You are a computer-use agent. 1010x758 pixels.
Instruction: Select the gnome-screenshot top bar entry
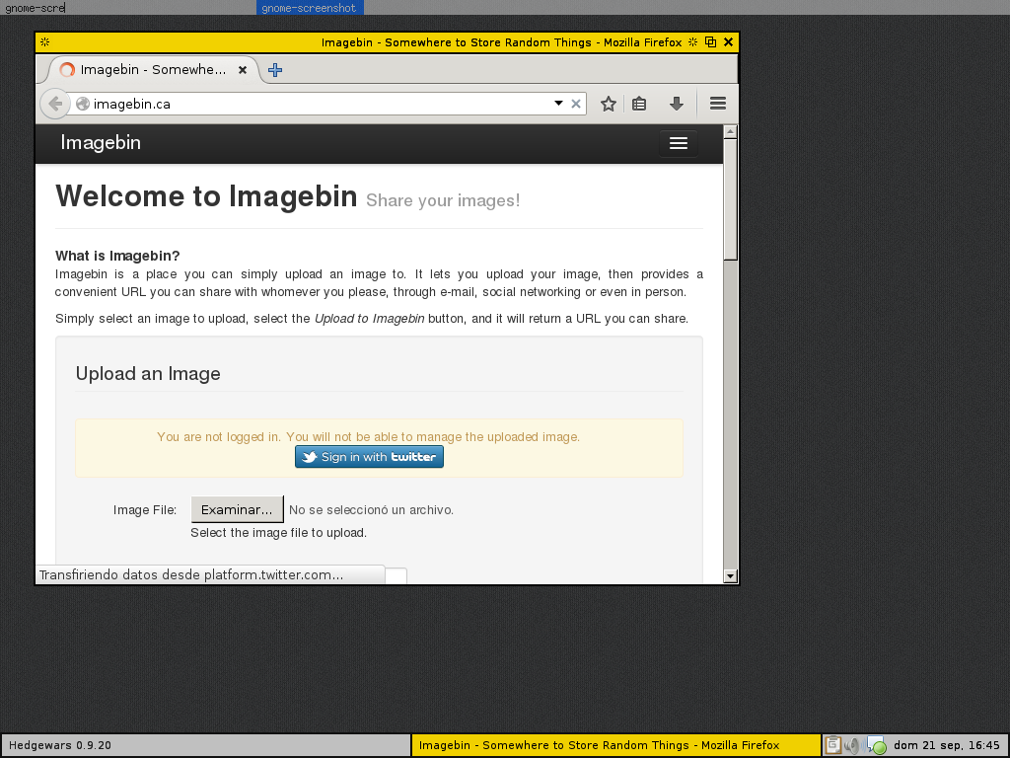point(309,8)
